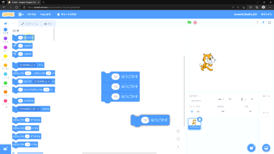Click the turn counterclockwise 15 block
Viewport: 274px width, 154px height.
(x=22, y=54)
